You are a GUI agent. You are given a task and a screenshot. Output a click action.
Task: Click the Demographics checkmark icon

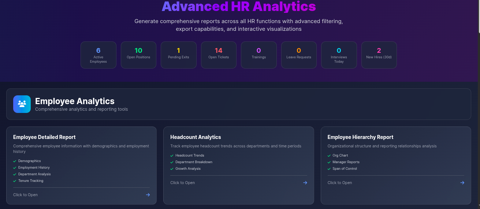pyautogui.click(x=15, y=161)
